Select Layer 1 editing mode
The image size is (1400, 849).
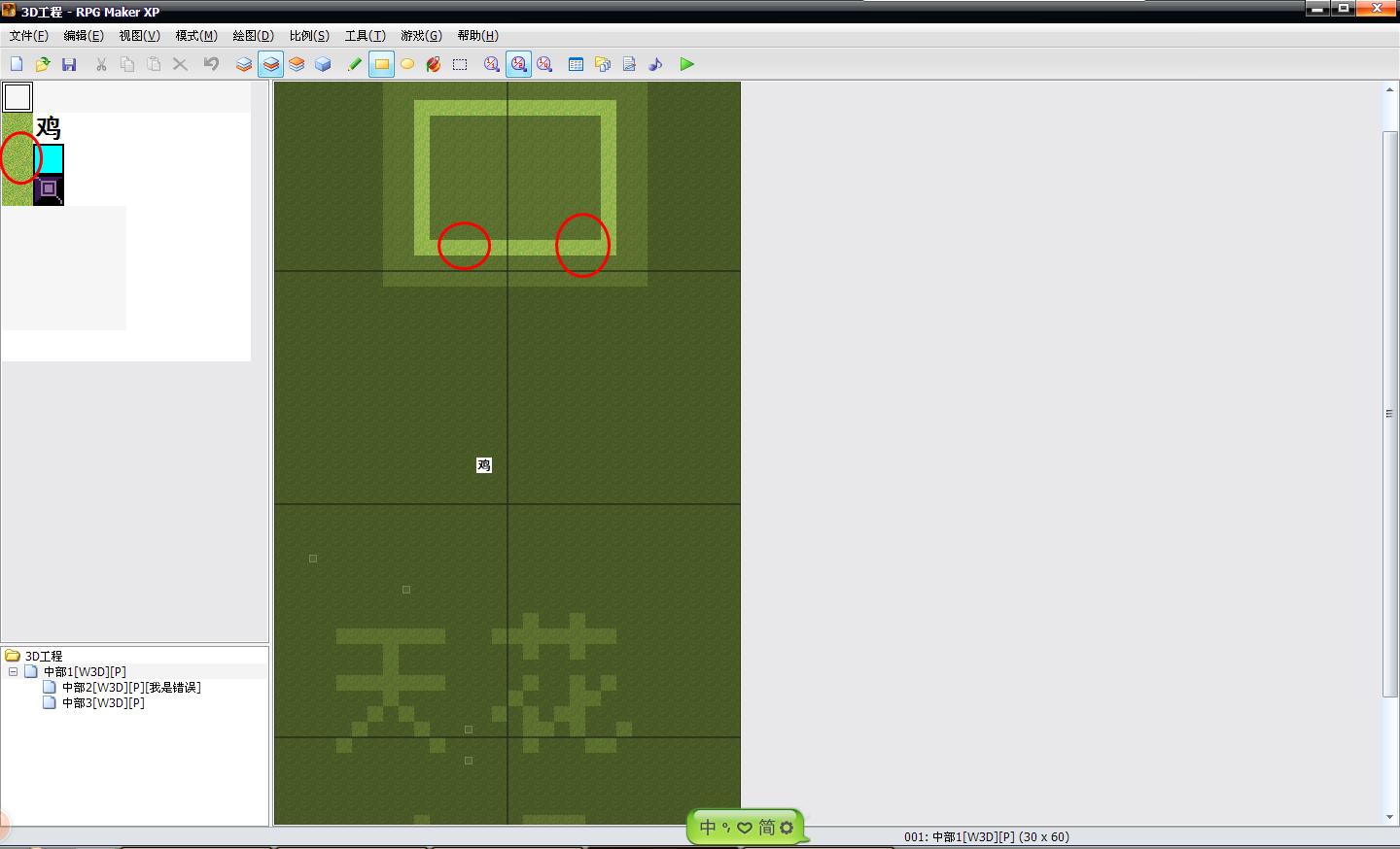tap(244, 64)
